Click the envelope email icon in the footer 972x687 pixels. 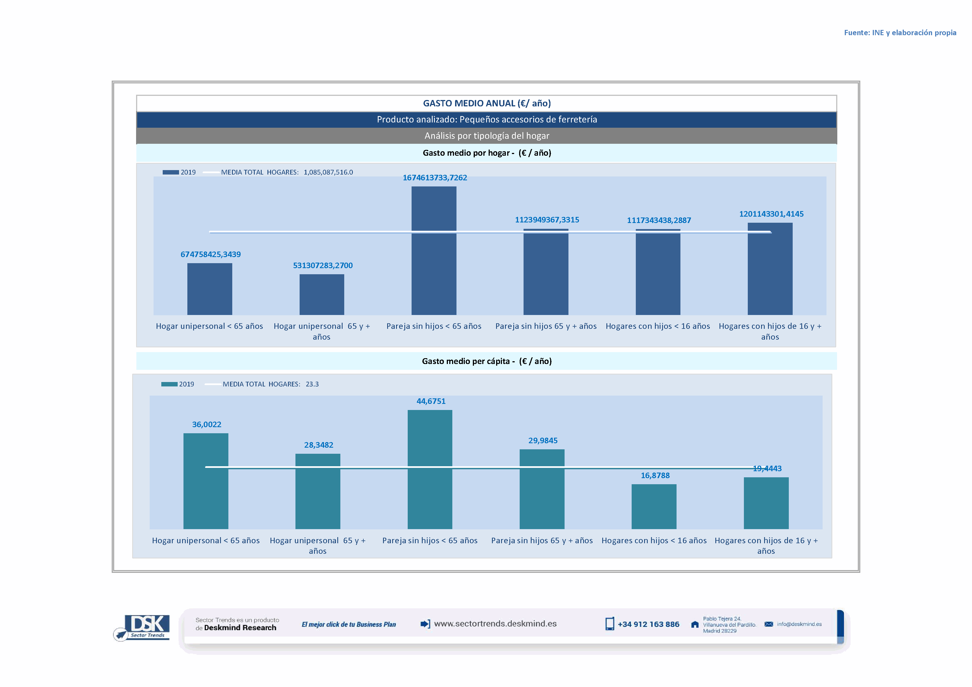click(769, 624)
